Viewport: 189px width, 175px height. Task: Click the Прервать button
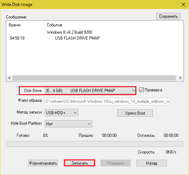115,163
